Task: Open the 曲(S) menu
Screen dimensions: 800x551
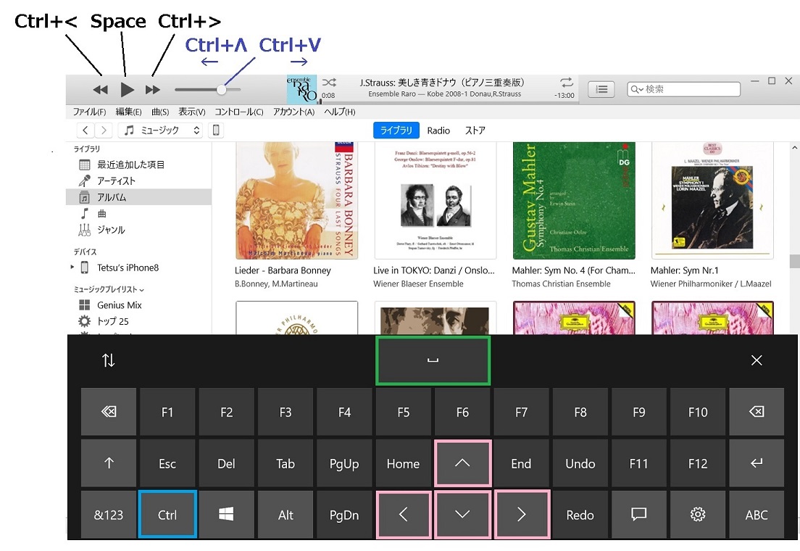Action: (160, 112)
